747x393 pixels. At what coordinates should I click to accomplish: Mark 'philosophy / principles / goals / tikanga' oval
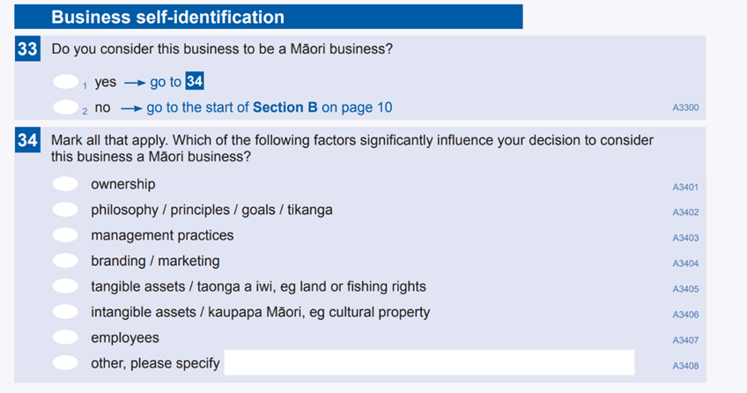(x=65, y=210)
